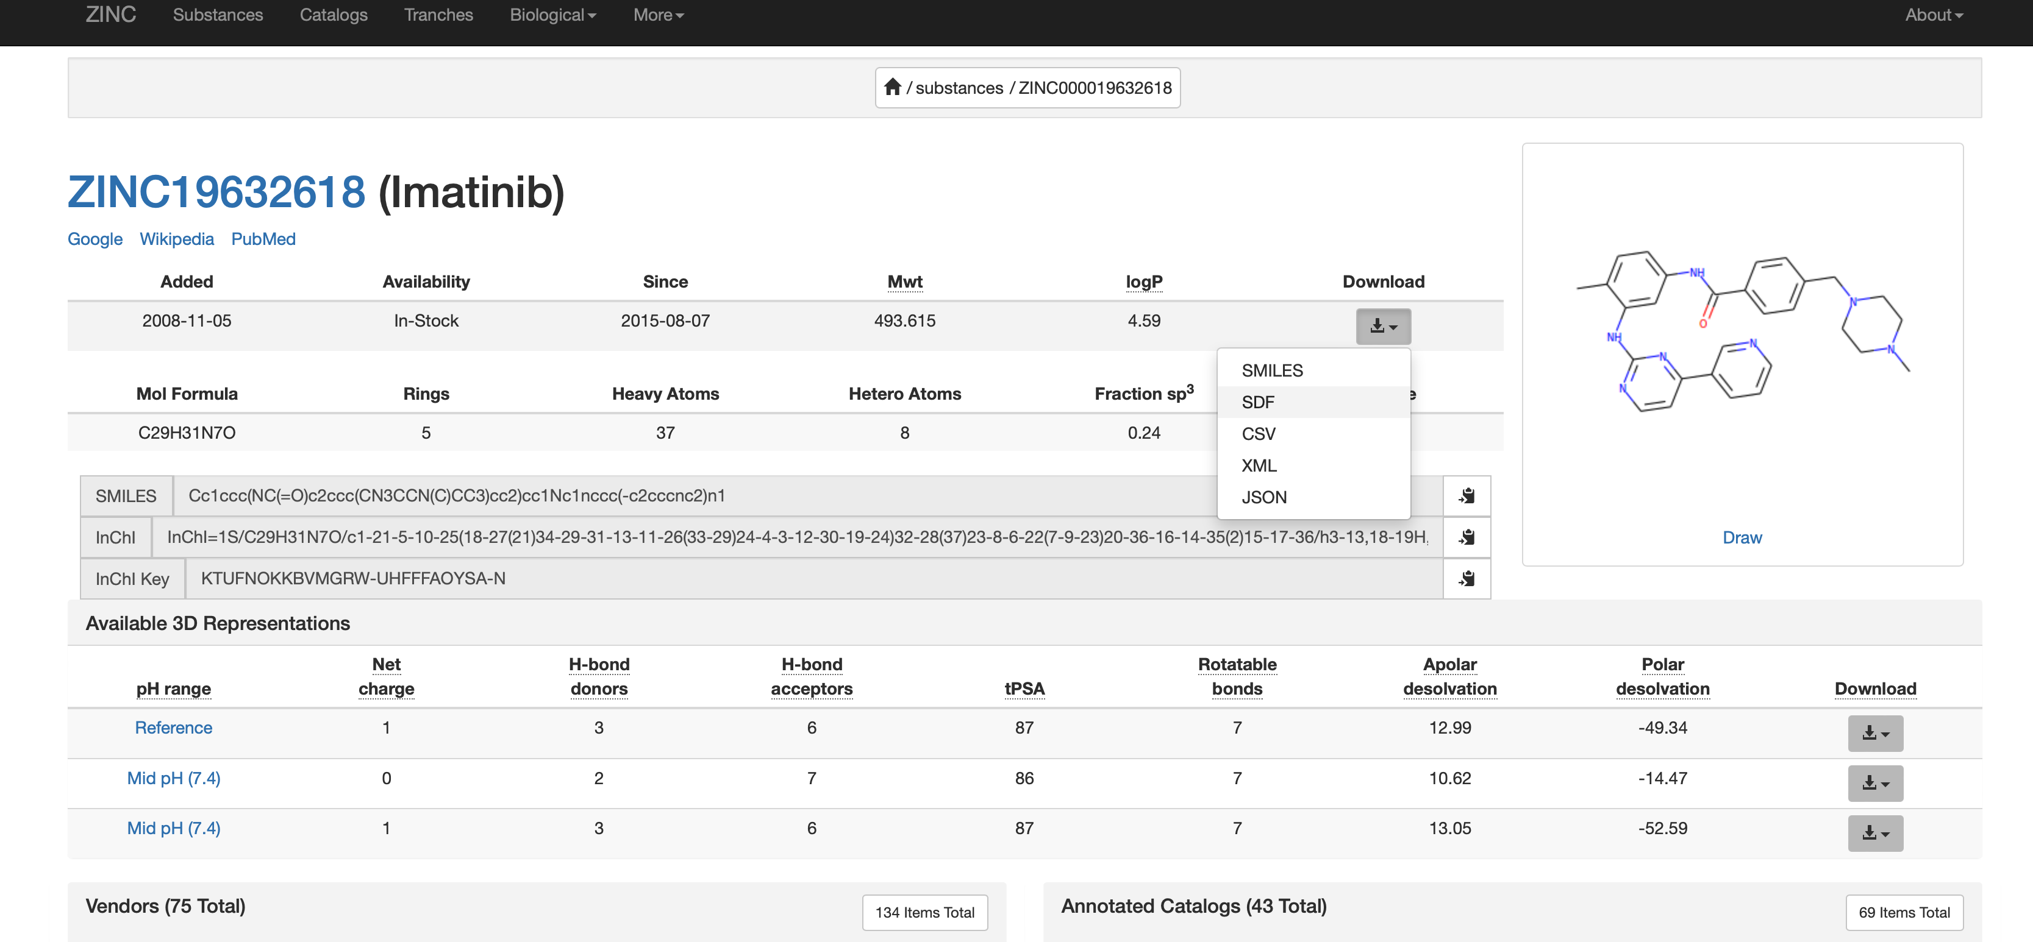The image size is (2033, 942).
Task: Open the Reference pH range link
Action: tap(174, 728)
